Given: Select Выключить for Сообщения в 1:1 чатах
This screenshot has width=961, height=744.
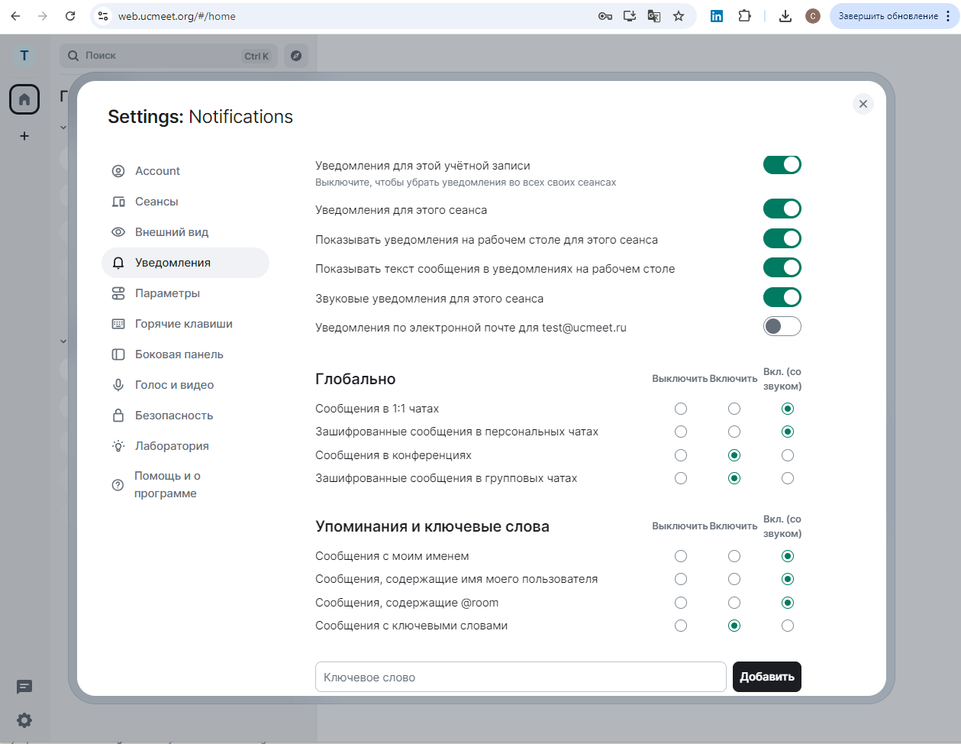Looking at the screenshot, I should click(x=680, y=409).
